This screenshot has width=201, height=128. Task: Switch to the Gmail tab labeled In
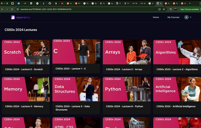[x=143, y=3]
